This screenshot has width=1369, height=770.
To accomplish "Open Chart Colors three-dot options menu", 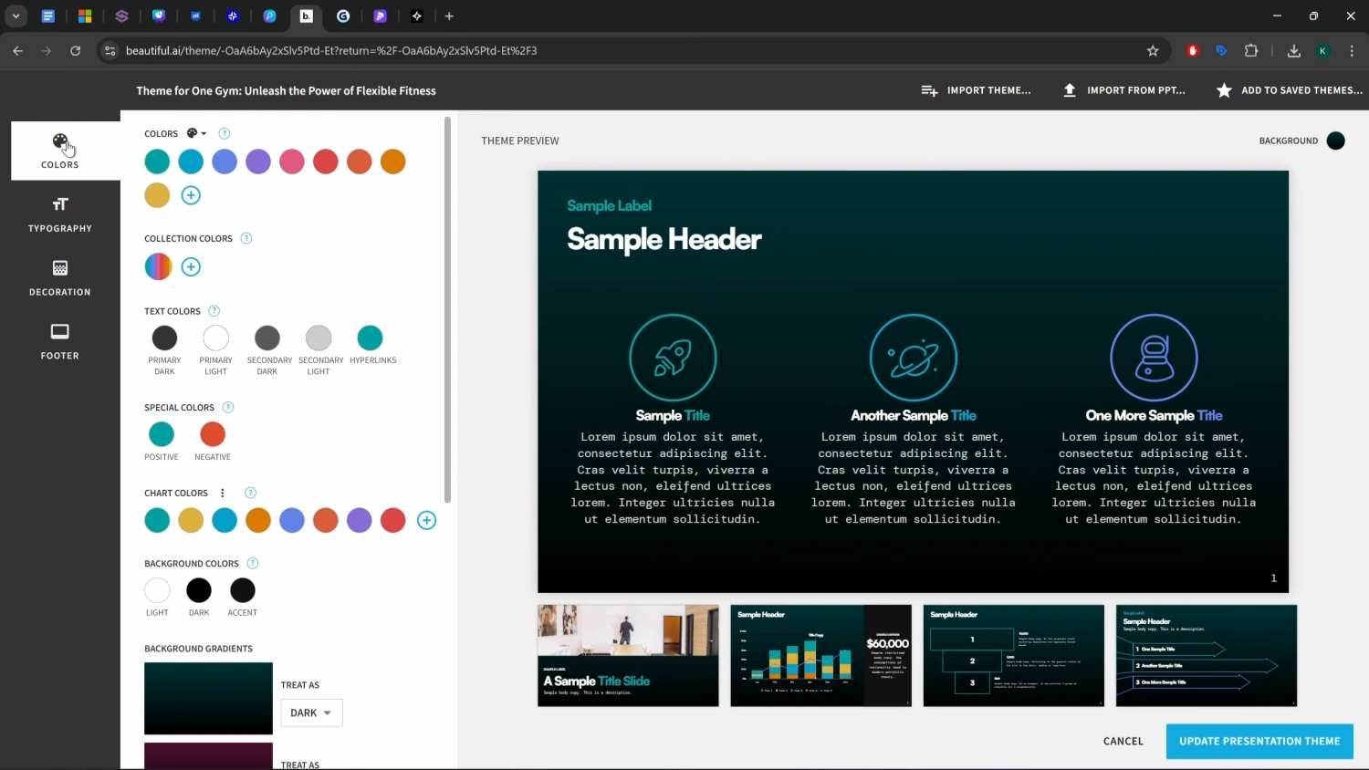I will point(223,494).
